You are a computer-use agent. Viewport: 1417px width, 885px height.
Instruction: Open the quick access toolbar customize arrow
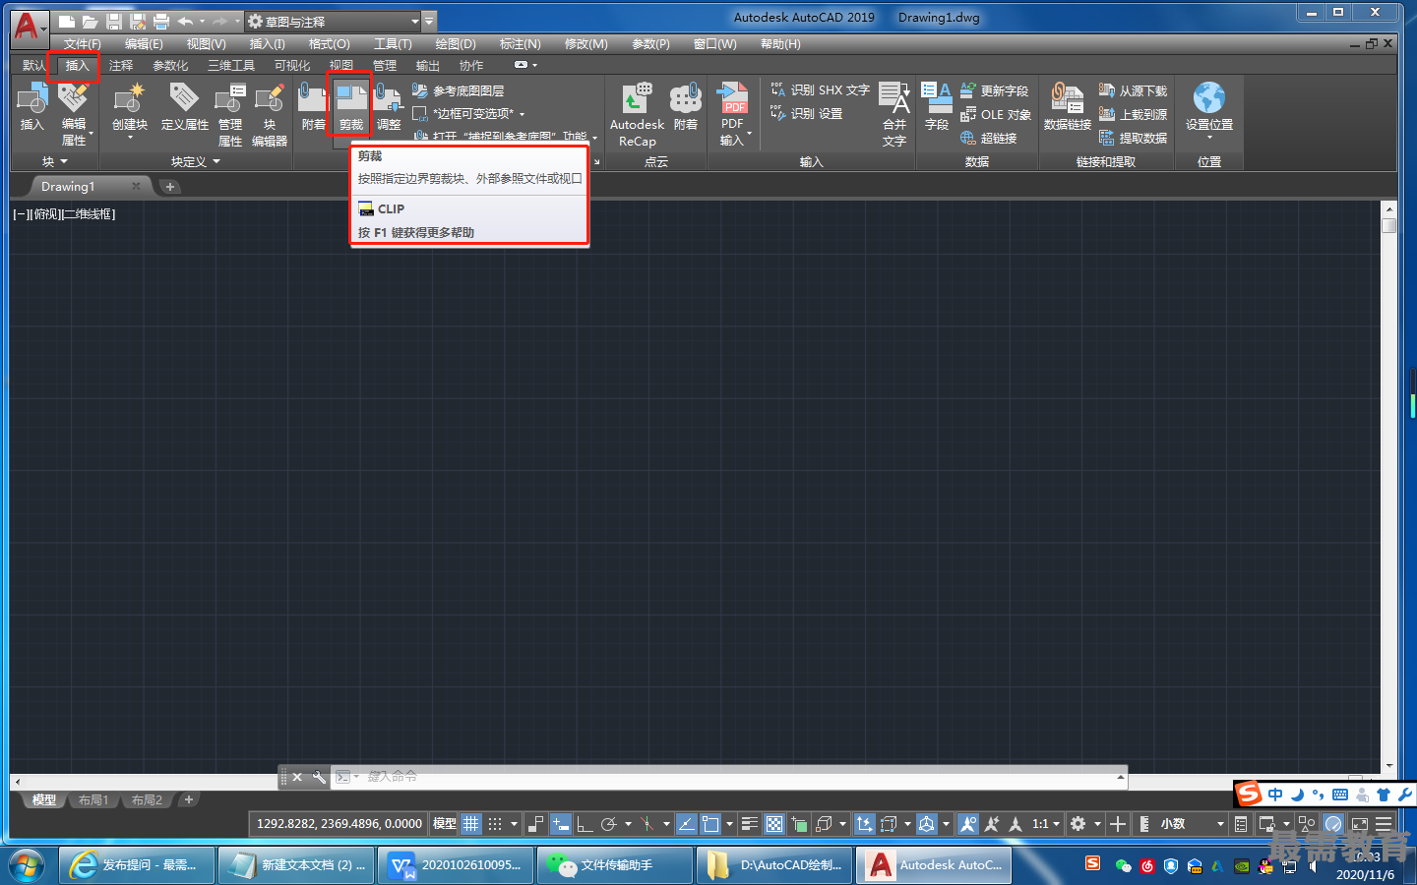pyautogui.click(x=429, y=21)
